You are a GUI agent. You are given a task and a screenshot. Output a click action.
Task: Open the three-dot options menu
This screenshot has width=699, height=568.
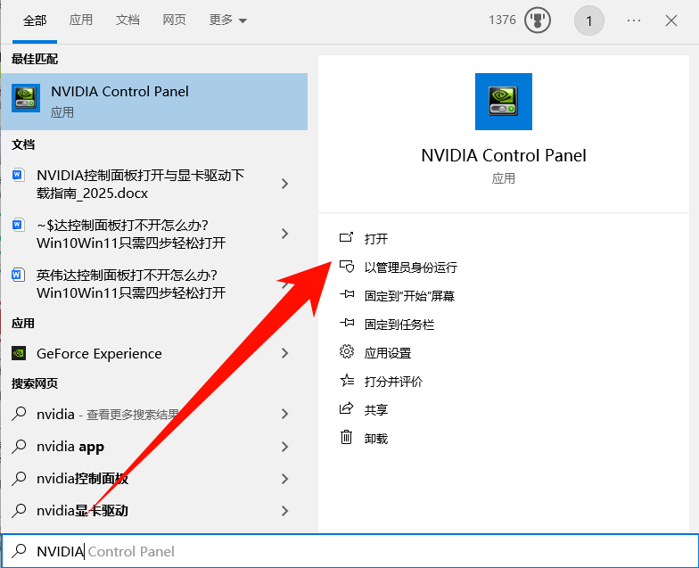pos(633,21)
